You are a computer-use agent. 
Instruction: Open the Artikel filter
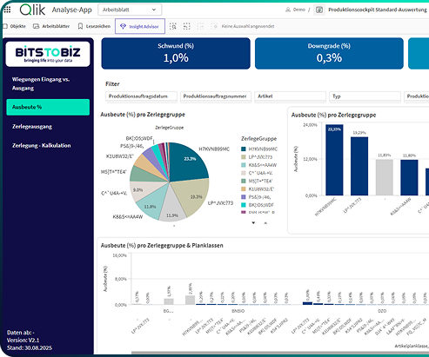click(291, 96)
